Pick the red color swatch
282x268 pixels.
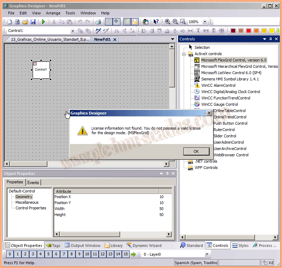[249, 31]
